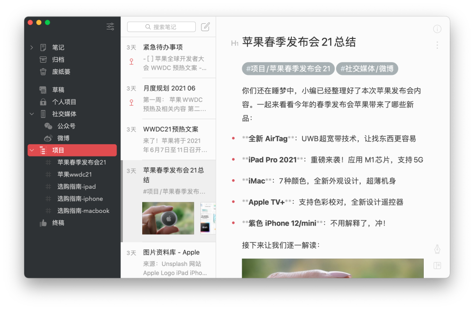Click the 社交媒体 phone icon

click(x=43, y=114)
